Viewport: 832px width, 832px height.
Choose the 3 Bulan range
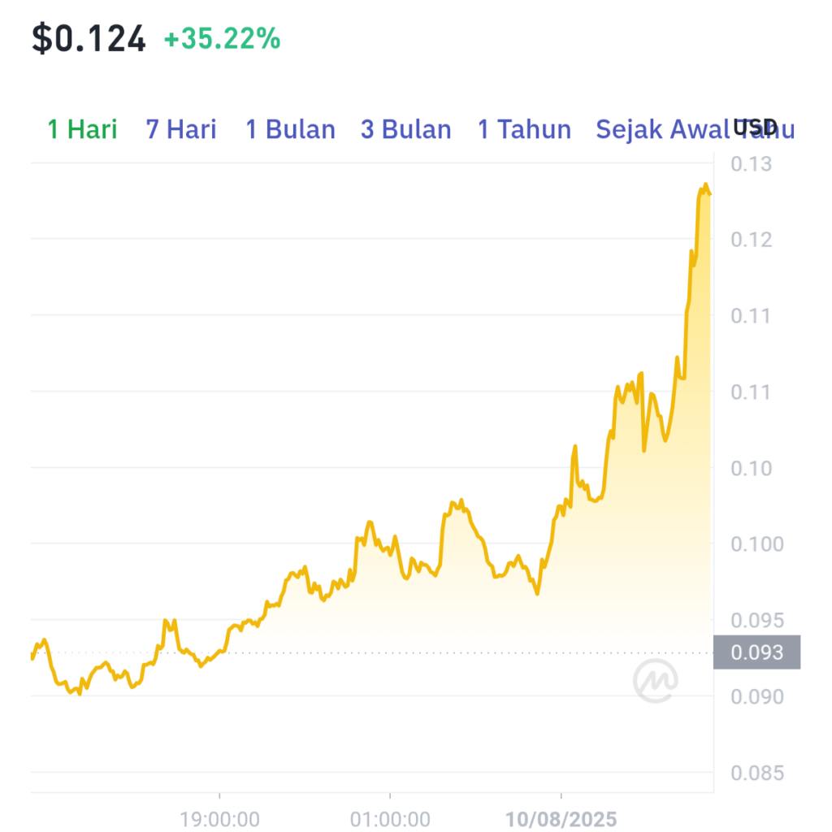click(x=406, y=129)
